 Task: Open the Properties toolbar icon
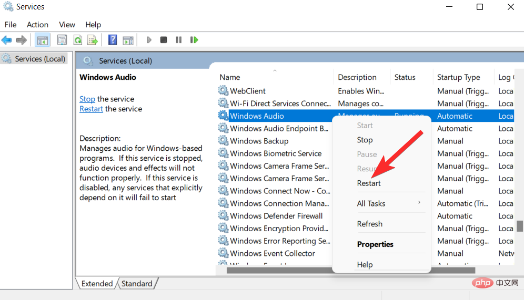point(62,40)
